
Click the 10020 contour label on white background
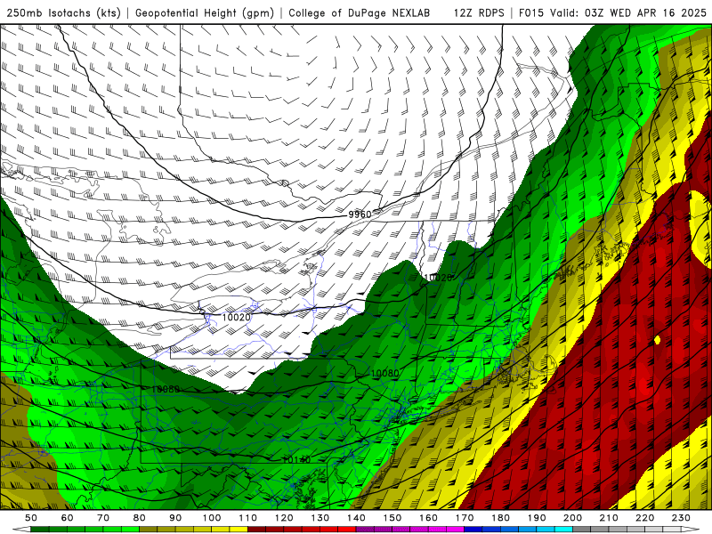pyautogui.click(x=236, y=317)
